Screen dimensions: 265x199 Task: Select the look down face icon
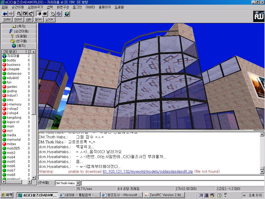[x=31, y=14]
